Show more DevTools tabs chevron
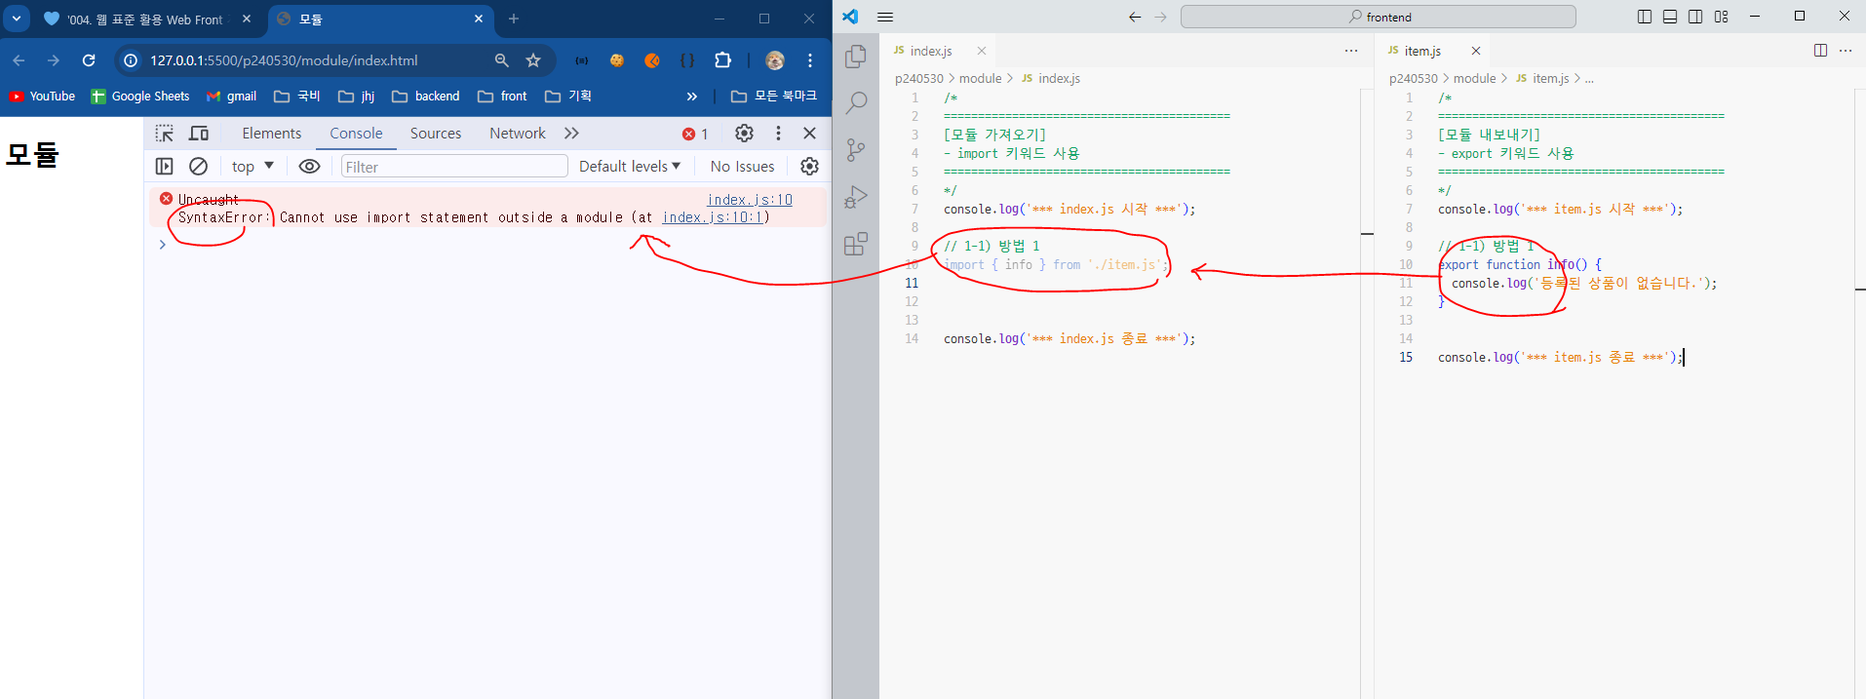 click(x=571, y=134)
